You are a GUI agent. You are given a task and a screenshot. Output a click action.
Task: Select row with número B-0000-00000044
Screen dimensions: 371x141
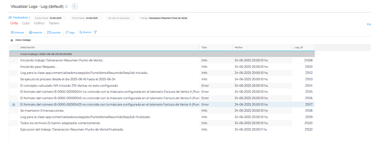tap(162, 92)
